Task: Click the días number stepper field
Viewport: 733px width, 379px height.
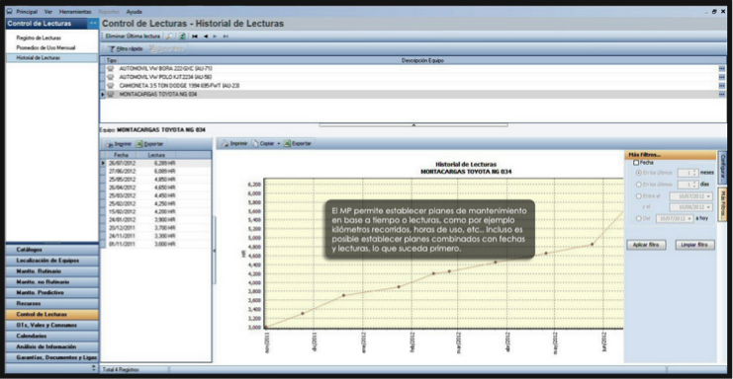Action: pyautogui.click(x=687, y=185)
